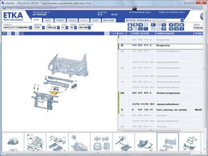Click the arrow icon third in top toolbar row
This screenshot has height=156, width=208.
pos(141,25)
